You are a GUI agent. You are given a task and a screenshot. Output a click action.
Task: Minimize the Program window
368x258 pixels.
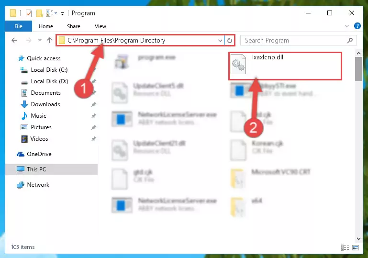(x=308, y=13)
